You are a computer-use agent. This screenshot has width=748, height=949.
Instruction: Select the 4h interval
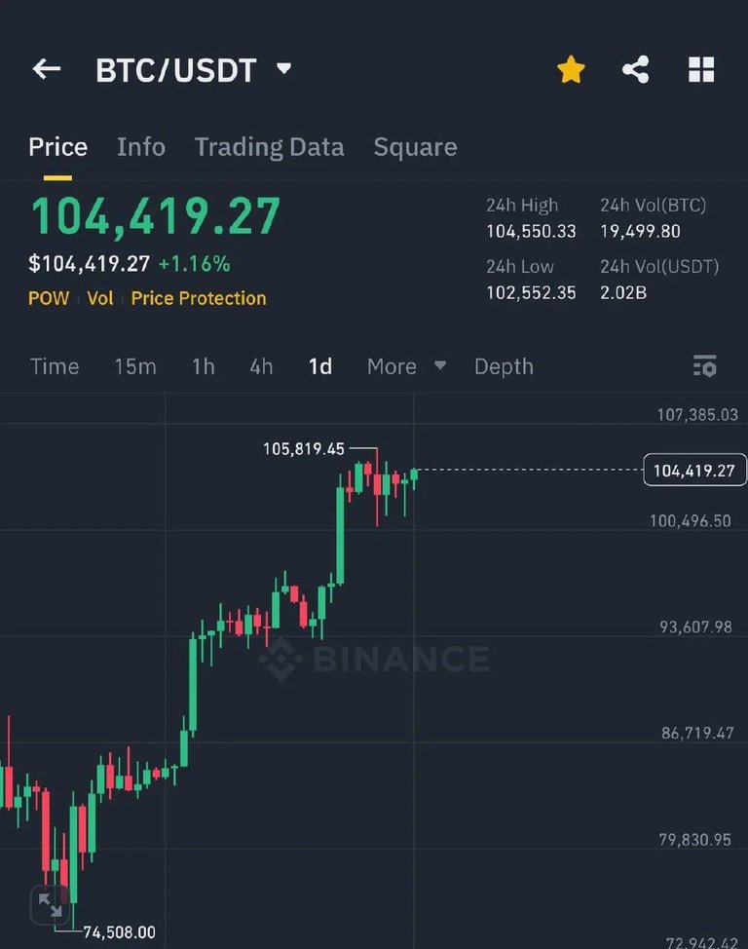(261, 366)
